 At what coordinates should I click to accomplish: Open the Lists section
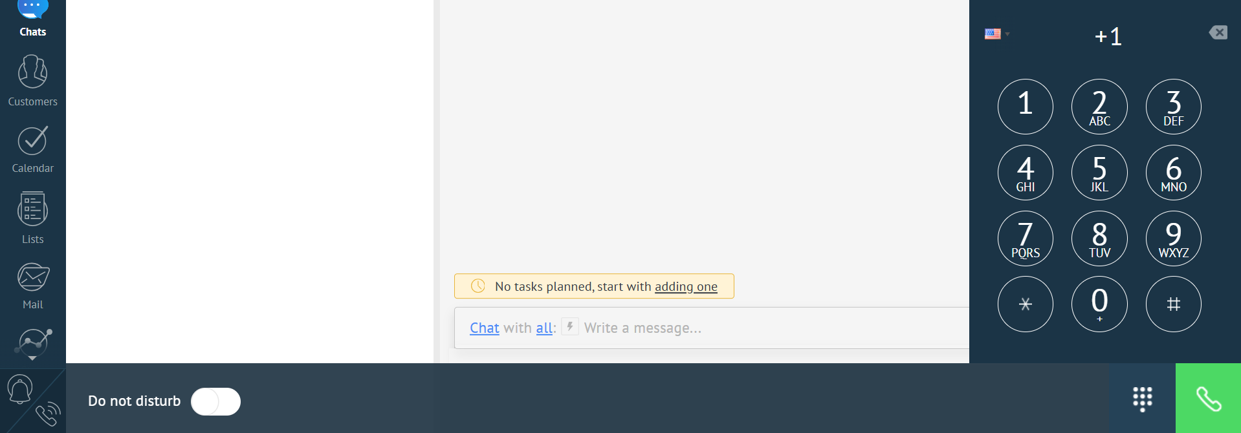[32, 218]
